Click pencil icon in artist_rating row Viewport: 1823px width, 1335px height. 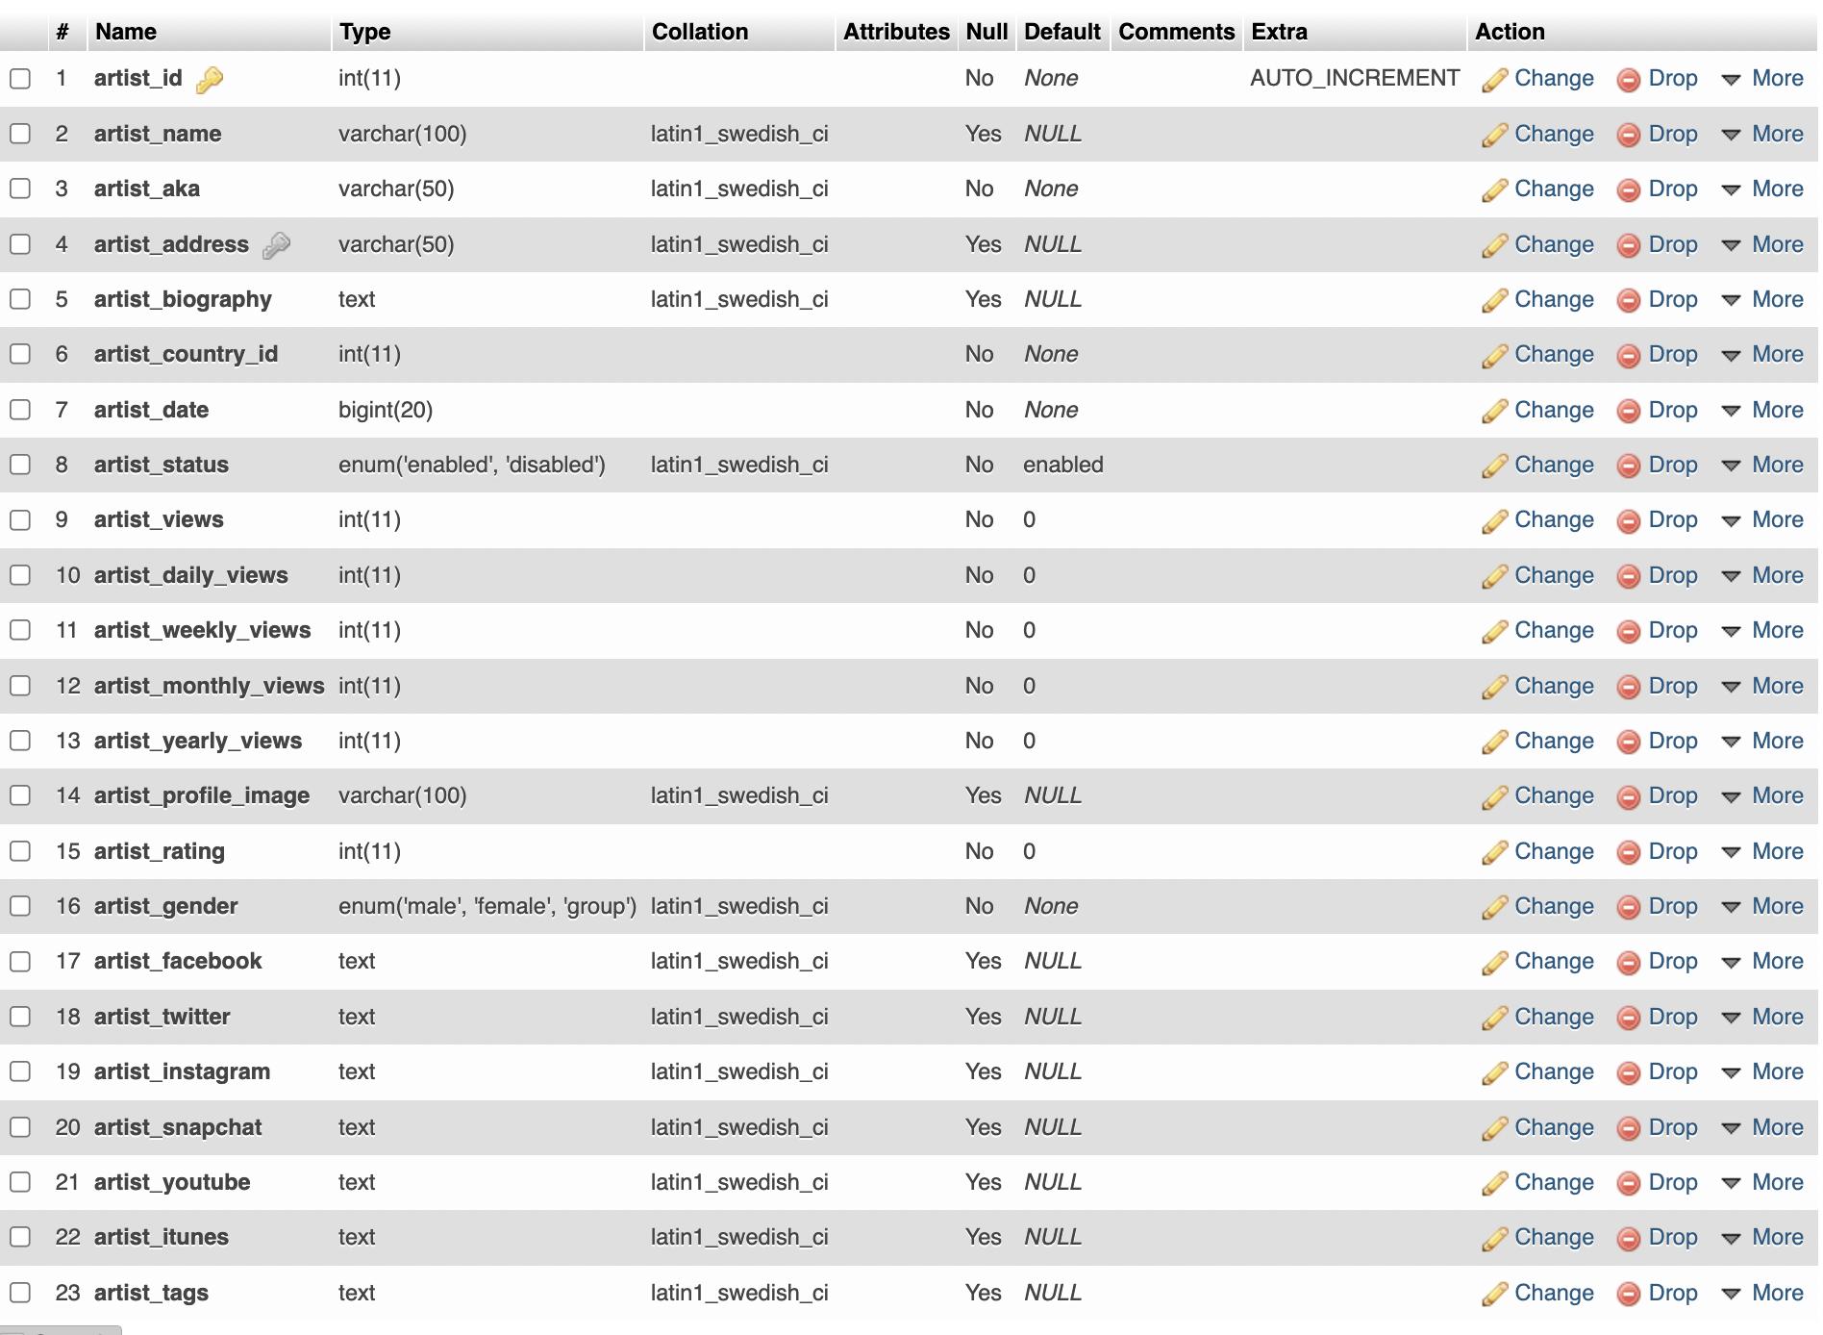click(1494, 853)
